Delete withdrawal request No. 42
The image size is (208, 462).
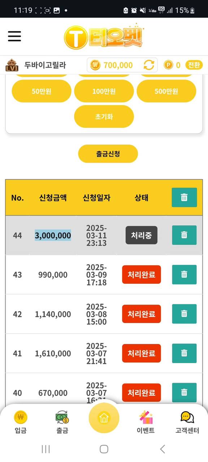click(x=184, y=314)
